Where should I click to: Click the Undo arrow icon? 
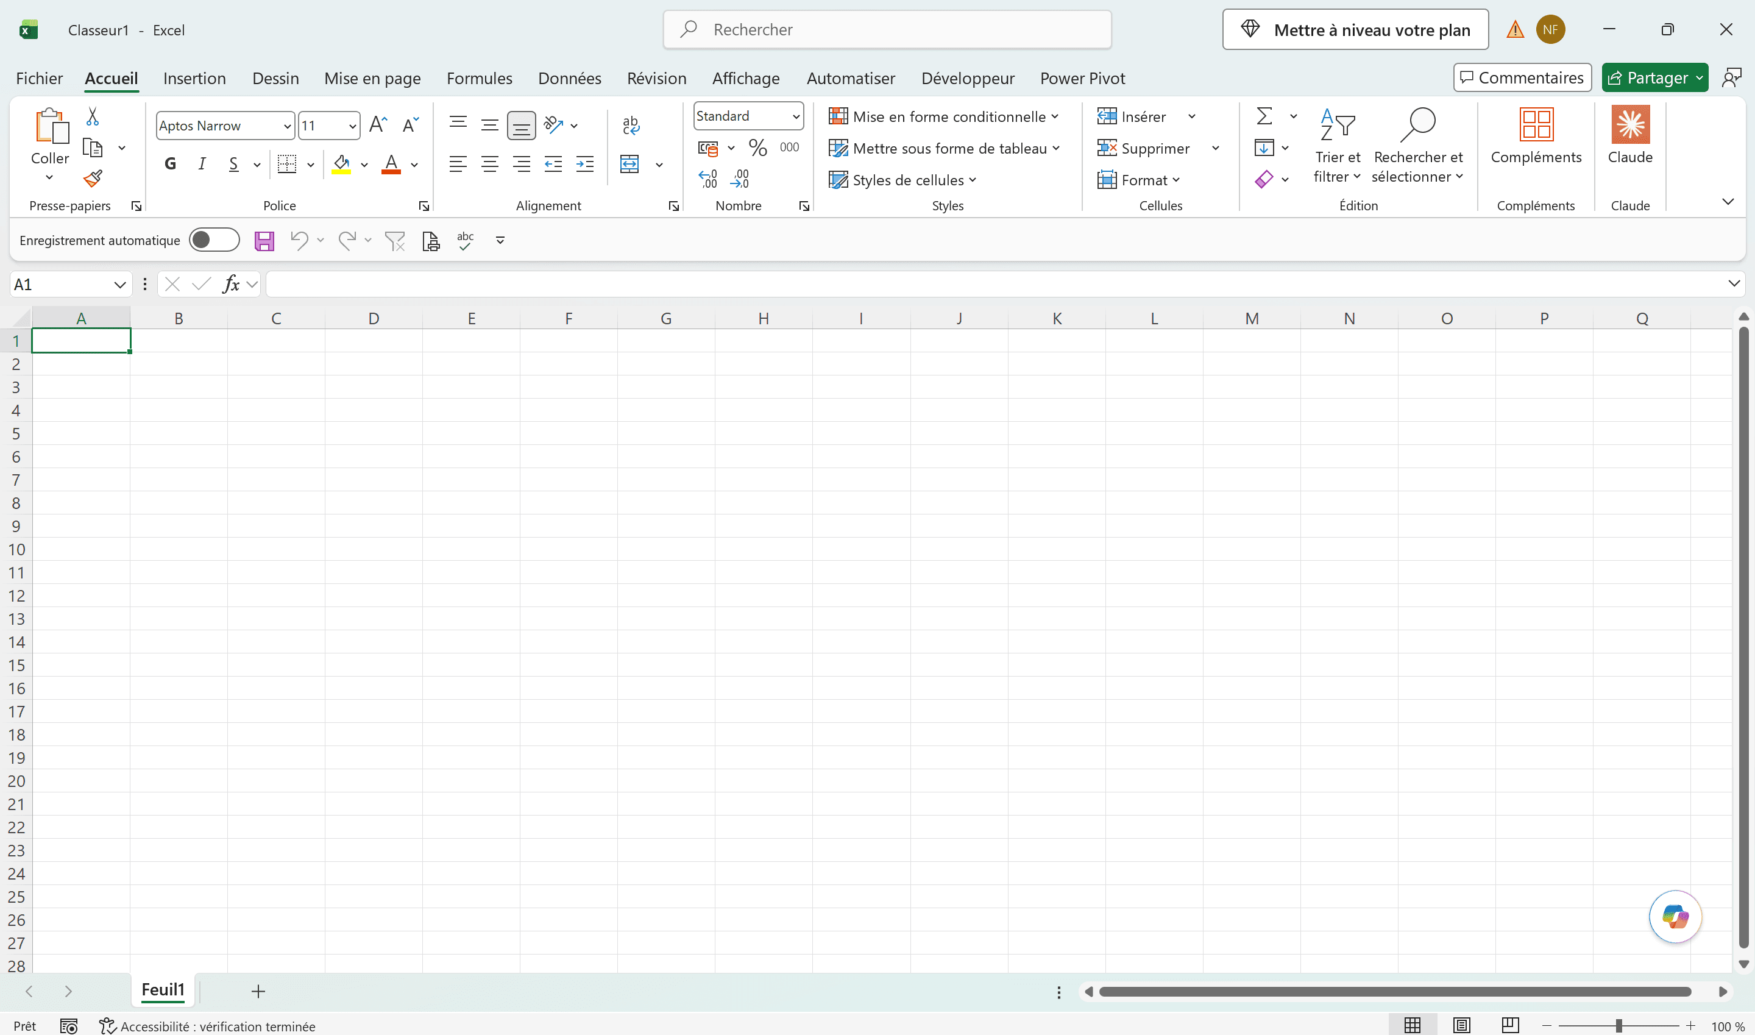tap(299, 241)
